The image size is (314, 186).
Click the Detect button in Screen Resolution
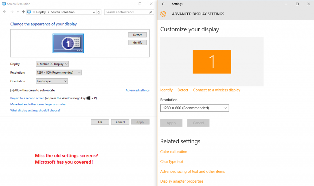137,35
